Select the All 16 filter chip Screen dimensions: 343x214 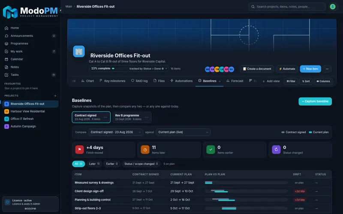[x=78, y=164]
